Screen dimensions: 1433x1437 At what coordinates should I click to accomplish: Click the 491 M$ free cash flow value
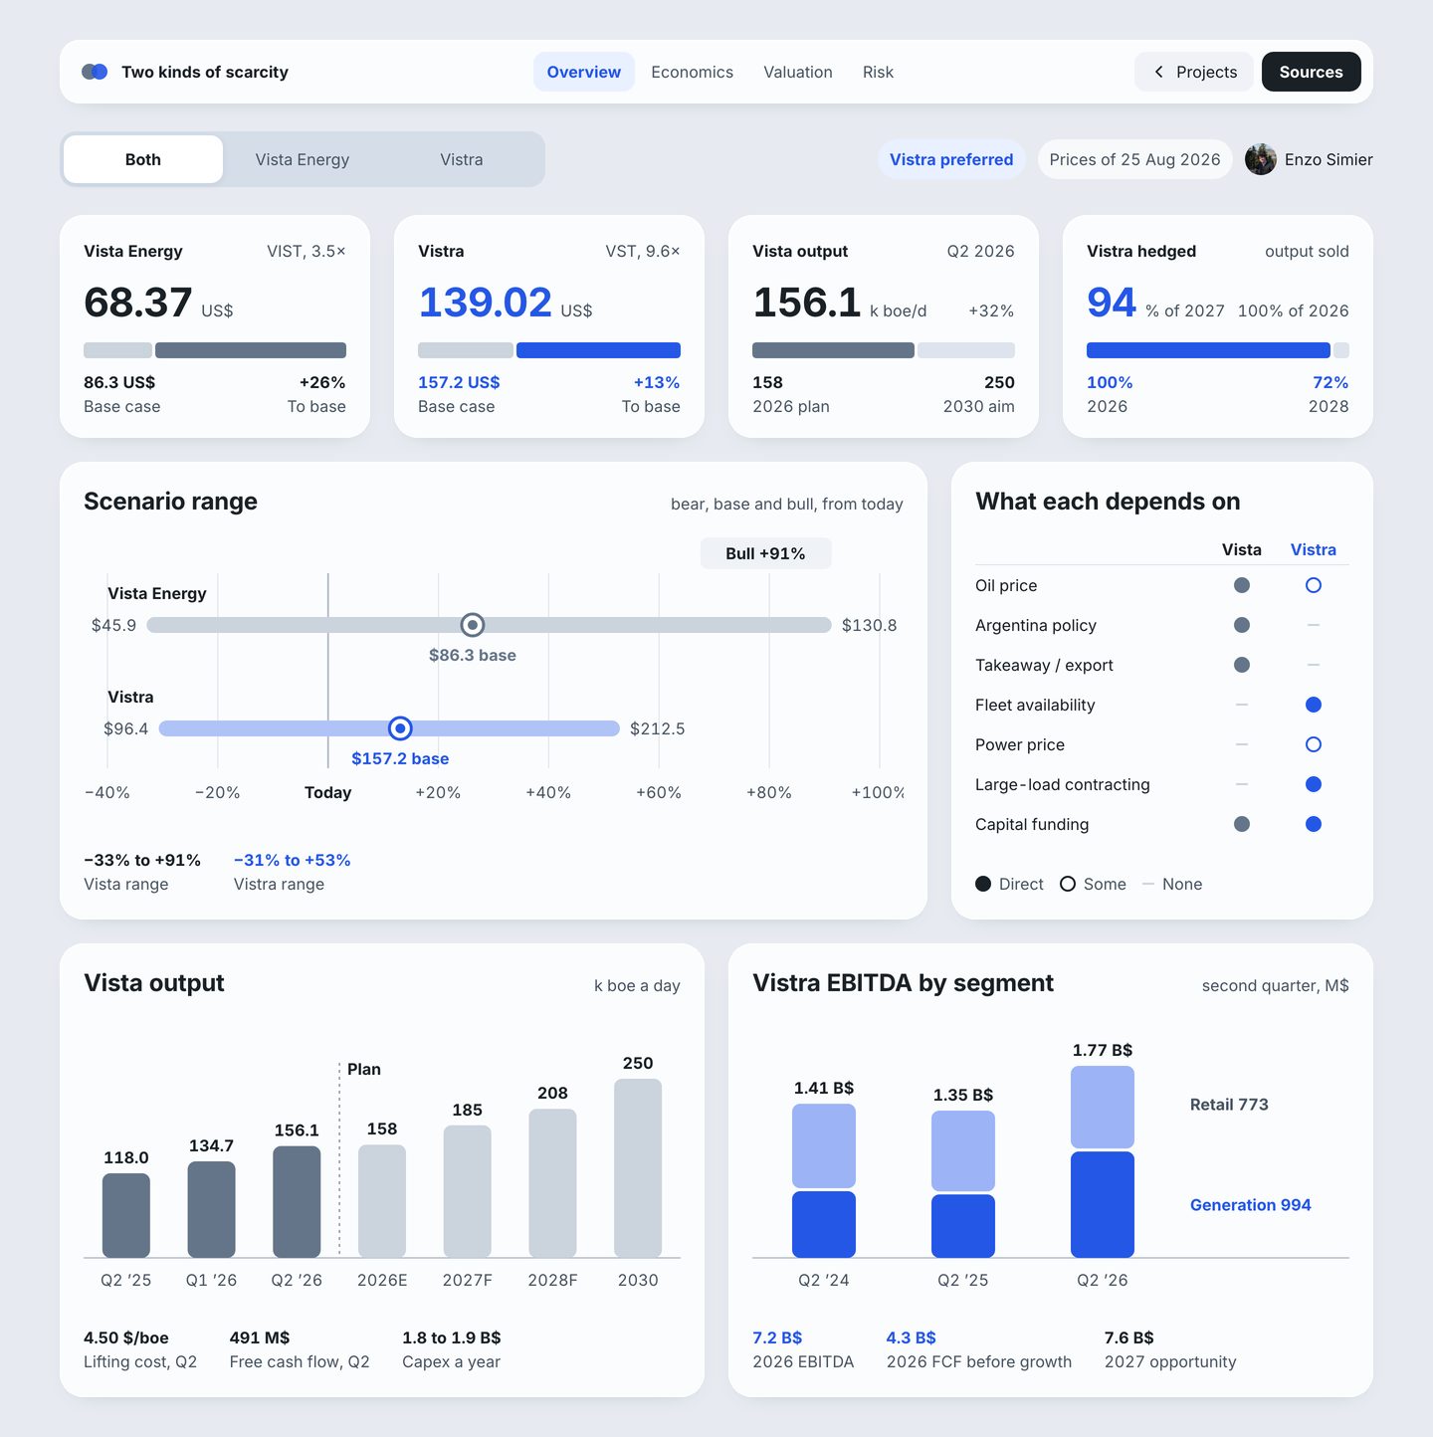[x=260, y=1337]
